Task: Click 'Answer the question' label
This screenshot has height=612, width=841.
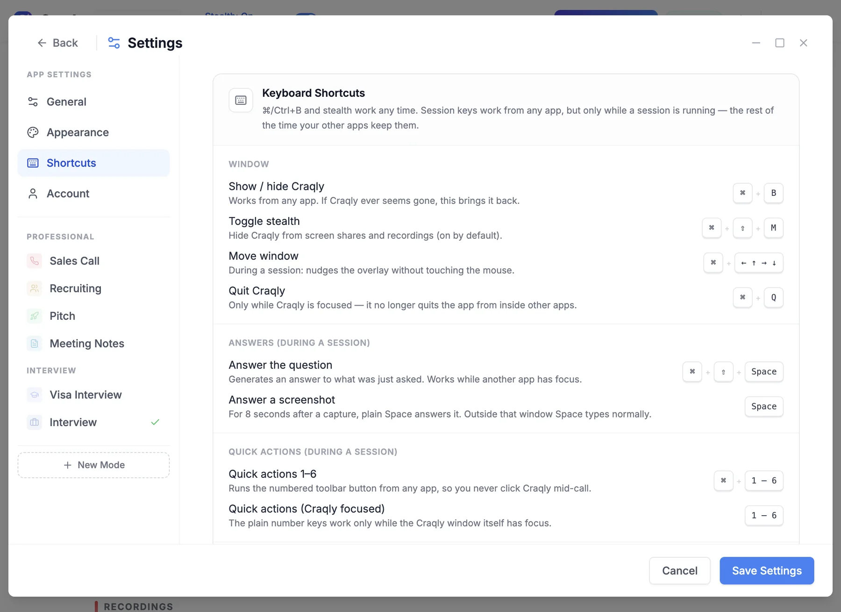Action: tap(281, 365)
